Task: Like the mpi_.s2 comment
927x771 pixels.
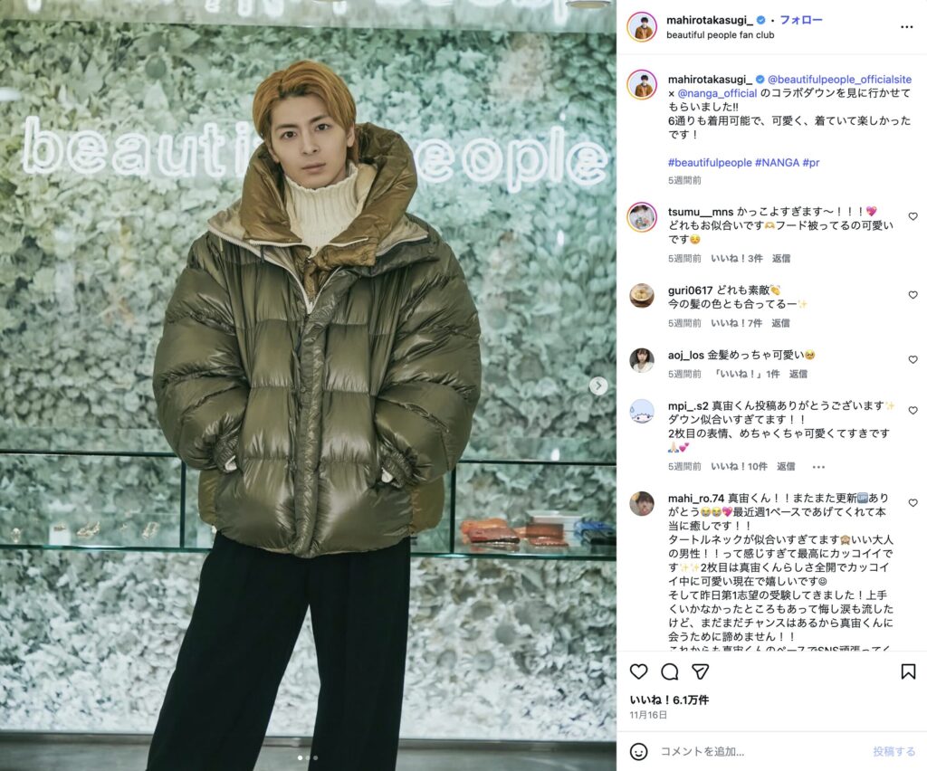Action: (913, 410)
